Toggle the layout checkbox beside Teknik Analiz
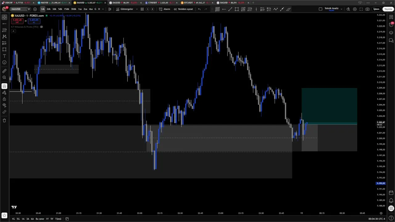Screen dimensions: 395x222 coord(320,9)
